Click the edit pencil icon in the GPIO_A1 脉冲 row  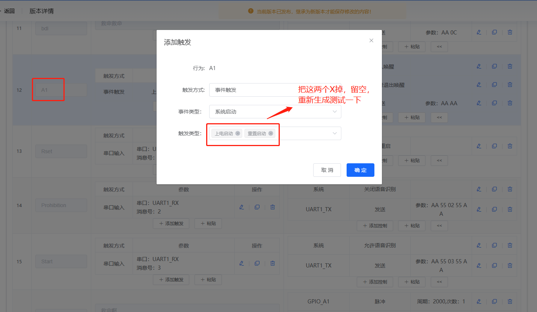click(479, 301)
